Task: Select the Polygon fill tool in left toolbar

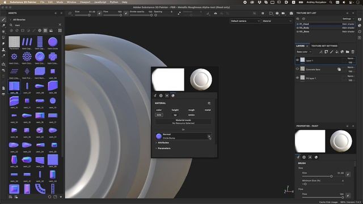Action: pos(3,37)
